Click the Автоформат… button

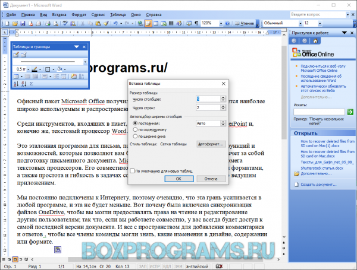[x=211, y=144]
